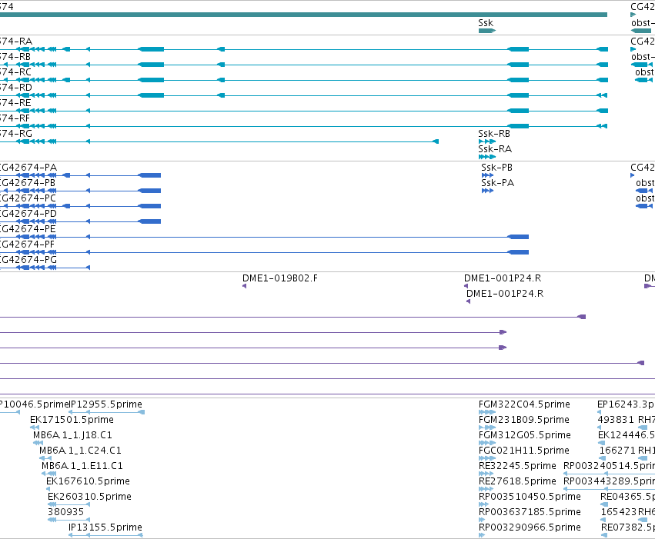Click the Ssk-PA protein label
This screenshot has height=539, width=655.
pyautogui.click(x=497, y=183)
